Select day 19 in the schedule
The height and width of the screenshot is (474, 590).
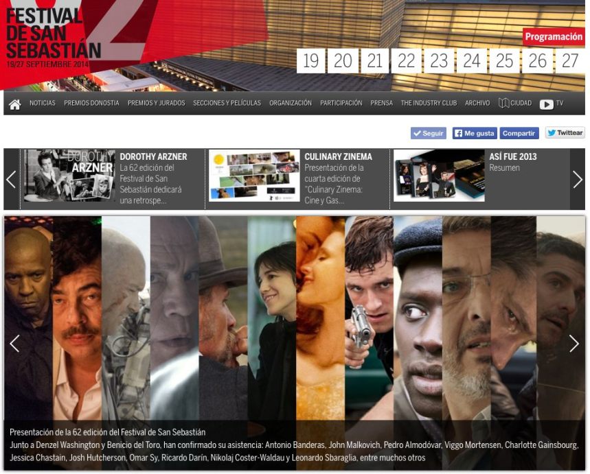310,61
